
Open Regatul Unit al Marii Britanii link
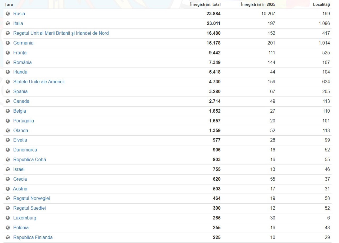[61, 33]
